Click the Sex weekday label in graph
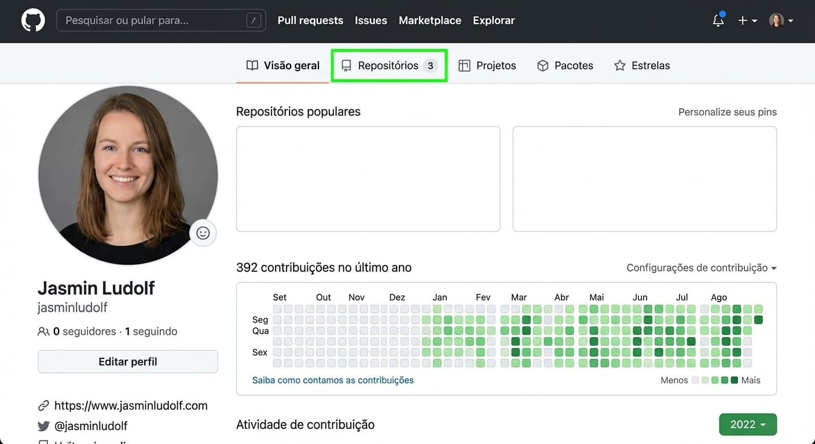815x444 pixels. tap(260, 352)
